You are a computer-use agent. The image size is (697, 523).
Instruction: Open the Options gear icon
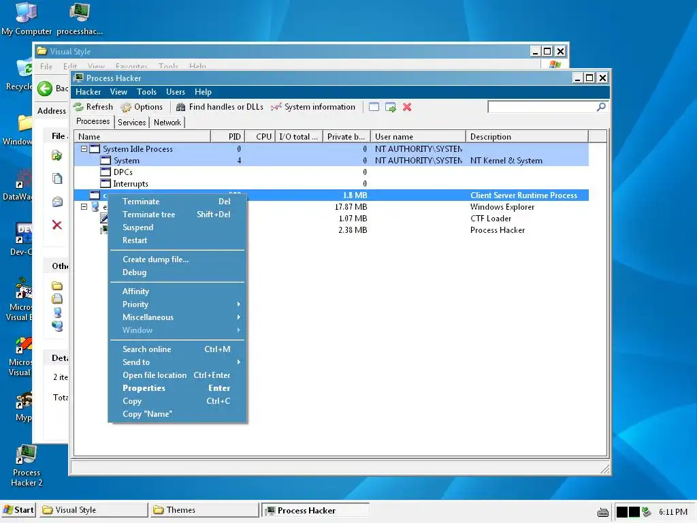pos(126,107)
